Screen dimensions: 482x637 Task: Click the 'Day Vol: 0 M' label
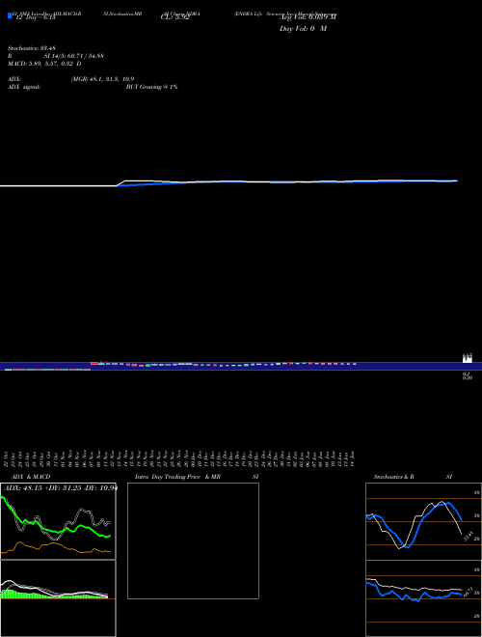coord(303,29)
